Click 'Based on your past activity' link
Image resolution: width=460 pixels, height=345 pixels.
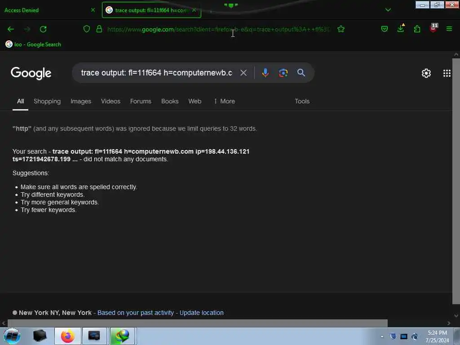[136, 313]
